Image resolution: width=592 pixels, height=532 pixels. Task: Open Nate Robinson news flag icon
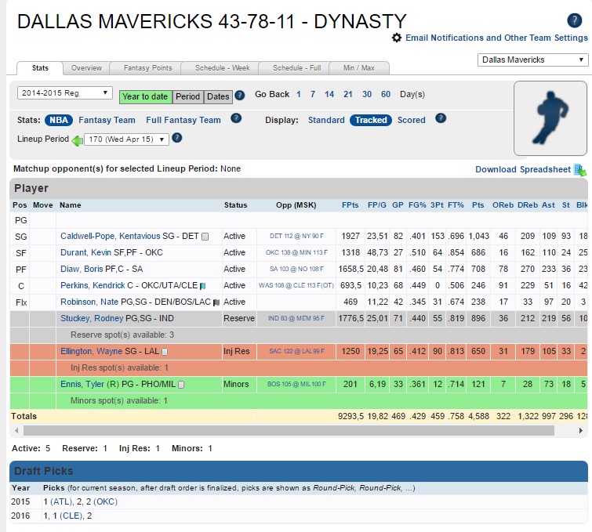point(216,302)
